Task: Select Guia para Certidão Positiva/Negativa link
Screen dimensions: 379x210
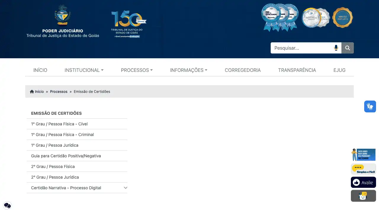Action: click(x=66, y=156)
